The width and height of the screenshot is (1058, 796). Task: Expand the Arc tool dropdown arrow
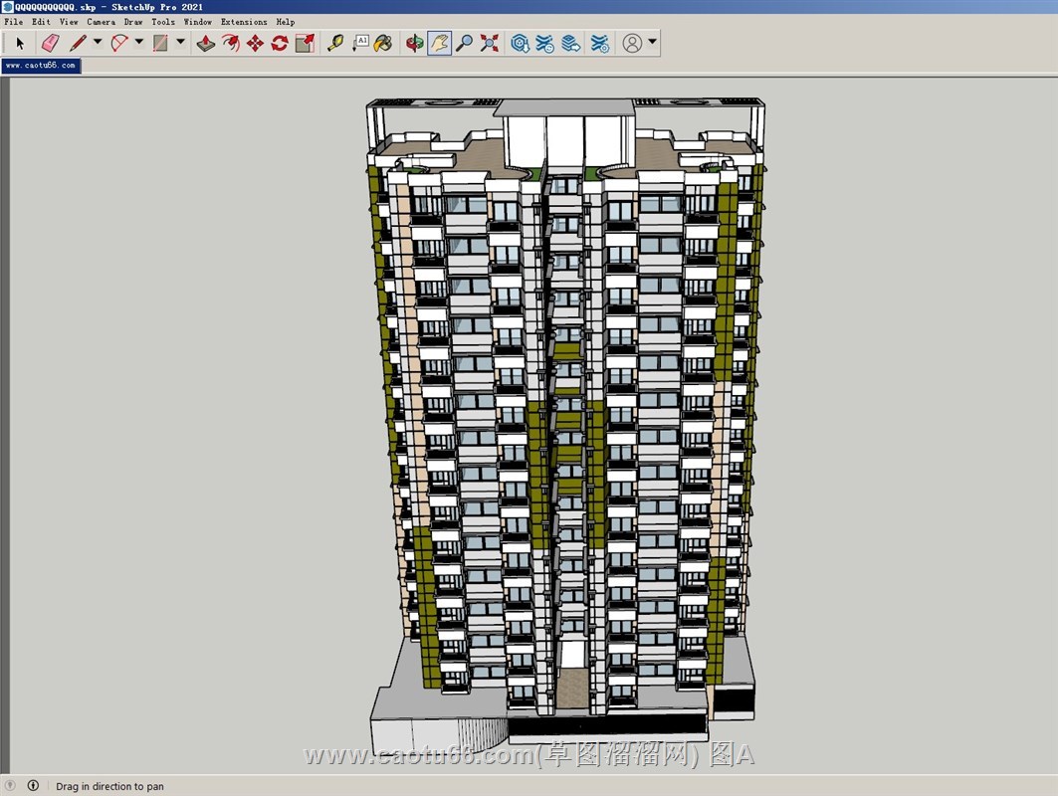(x=139, y=42)
